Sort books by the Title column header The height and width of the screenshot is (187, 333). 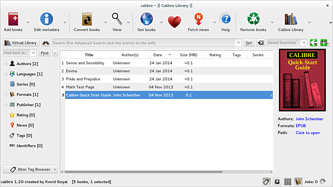pyautogui.click(x=89, y=55)
